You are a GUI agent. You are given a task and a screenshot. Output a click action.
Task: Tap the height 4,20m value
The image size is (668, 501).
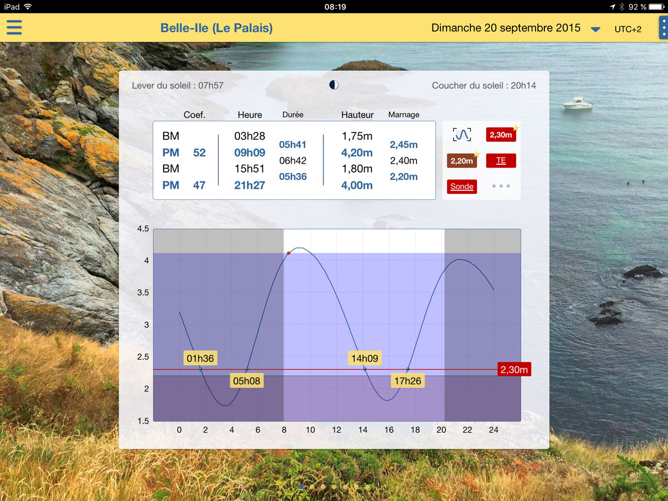point(356,153)
